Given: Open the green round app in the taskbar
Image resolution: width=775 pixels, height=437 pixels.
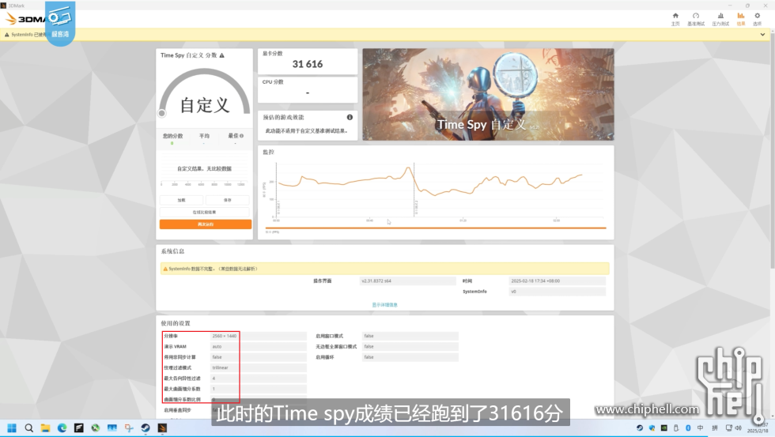Looking at the screenshot, I should click(96, 428).
